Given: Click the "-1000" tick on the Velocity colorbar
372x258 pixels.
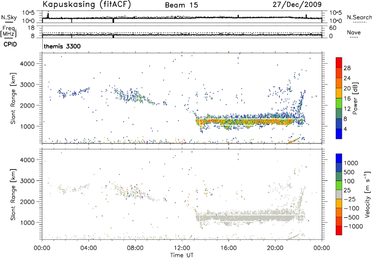Looking at the screenshot, I should (x=353, y=226).
